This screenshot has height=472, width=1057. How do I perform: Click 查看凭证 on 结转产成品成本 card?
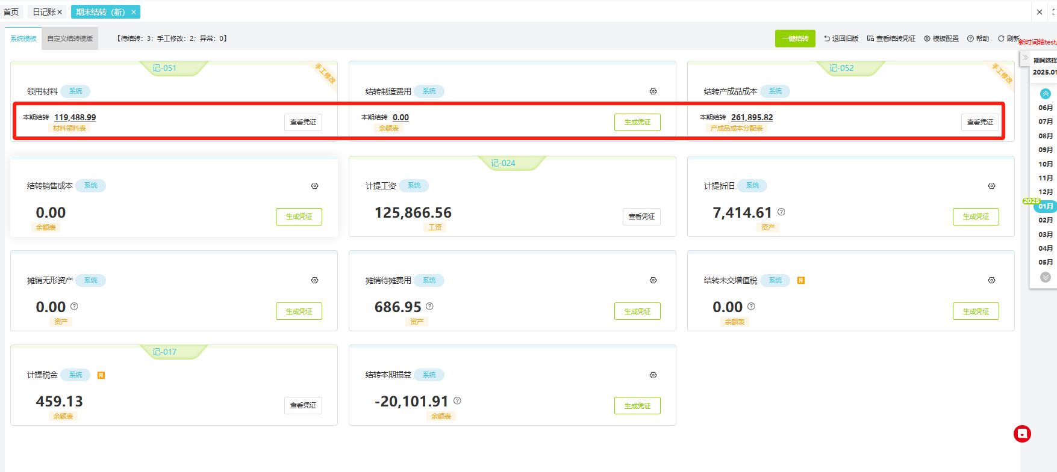pyautogui.click(x=980, y=122)
